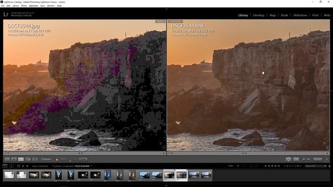Open the Slideshow module
This screenshot has height=187, width=333.
pyautogui.click(x=300, y=15)
